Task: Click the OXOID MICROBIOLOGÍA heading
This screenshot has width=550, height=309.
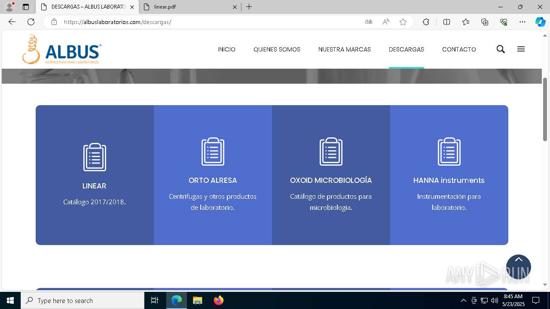Action: pyautogui.click(x=331, y=180)
